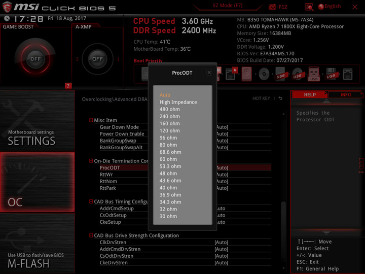The height and width of the screenshot is (274, 365).
Task: Select the last network boot device icon
Action: (348, 74)
